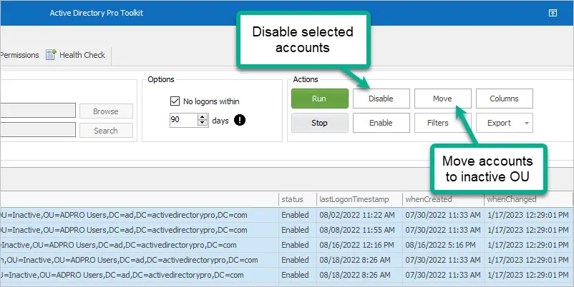Sort by the status column header
The image size is (574, 287).
(297, 199)
